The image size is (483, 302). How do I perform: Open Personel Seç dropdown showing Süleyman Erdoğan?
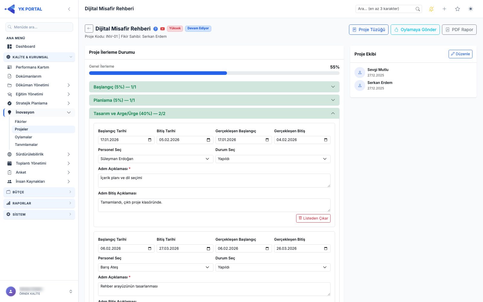pos(155,159)
